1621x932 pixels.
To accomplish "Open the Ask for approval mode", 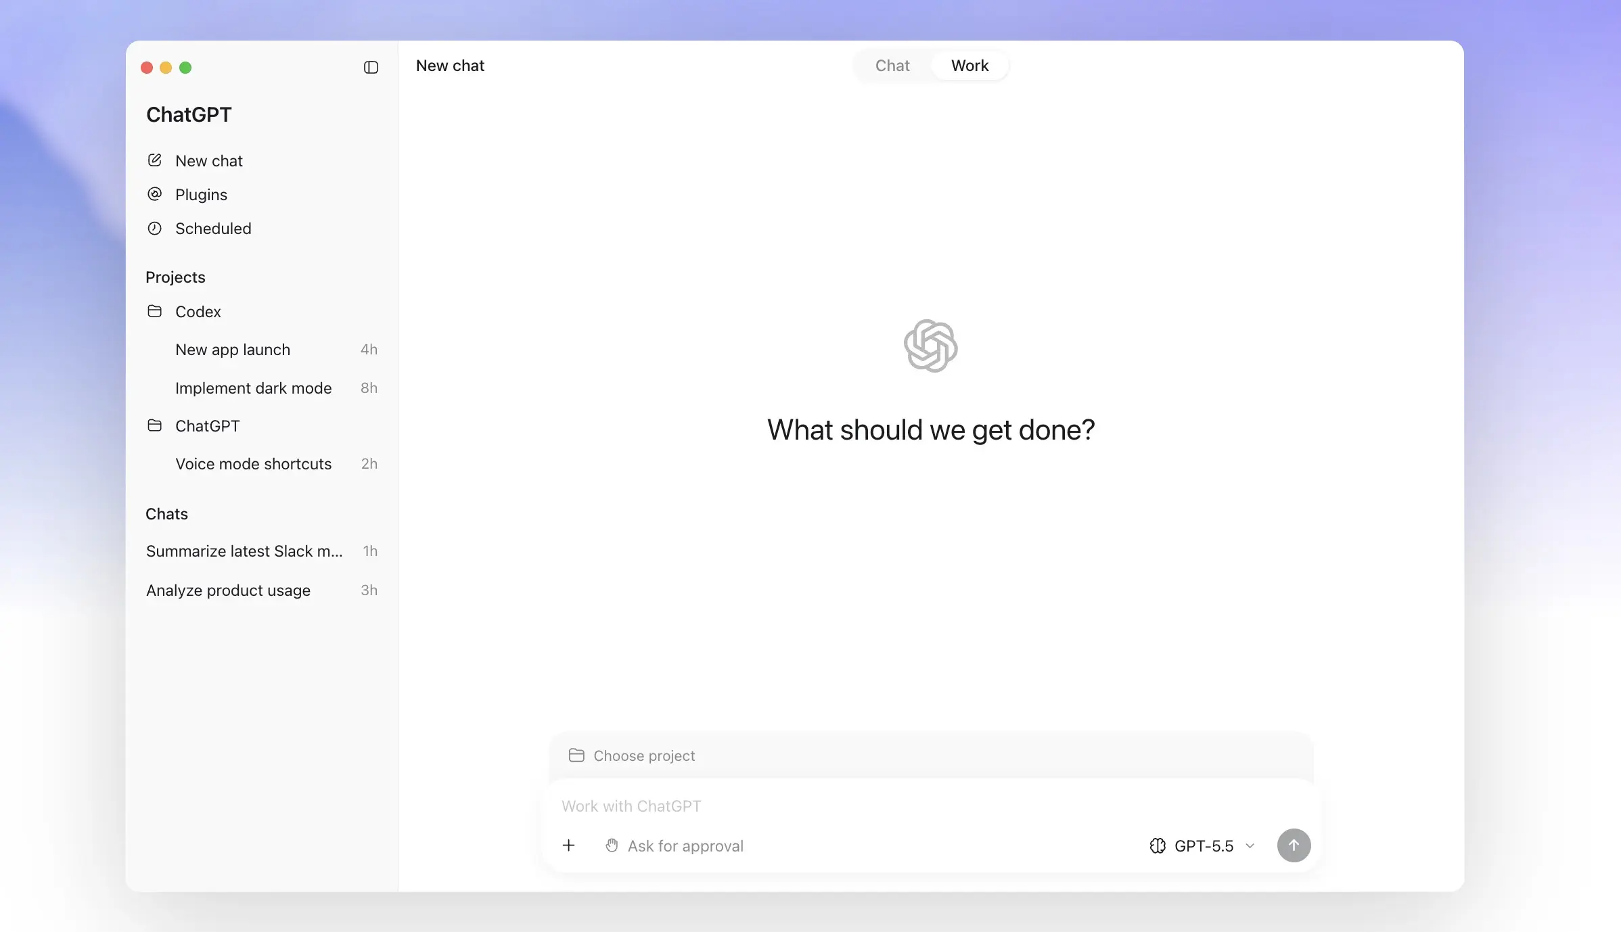I will 675,845.
